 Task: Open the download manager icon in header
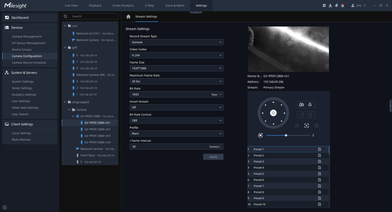[330, 5]
